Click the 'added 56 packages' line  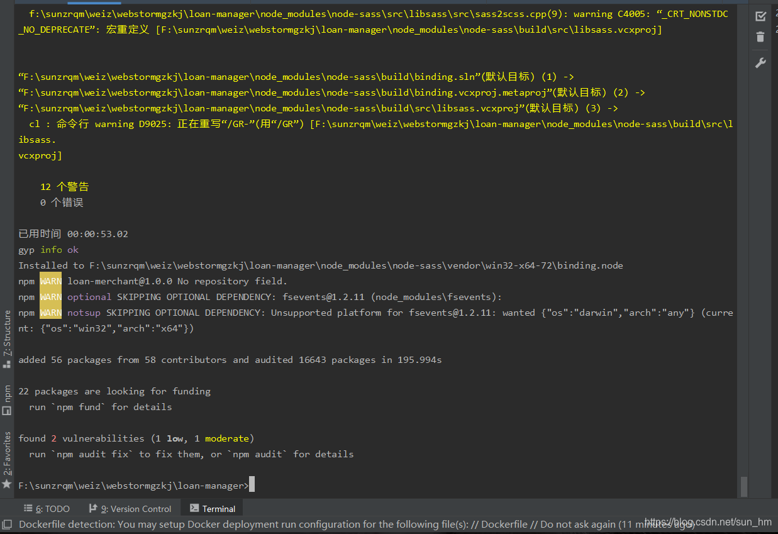pos(230,360)
